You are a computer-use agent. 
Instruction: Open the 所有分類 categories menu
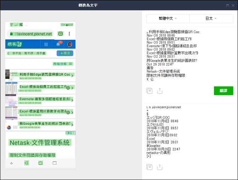[x=63, y=64]
